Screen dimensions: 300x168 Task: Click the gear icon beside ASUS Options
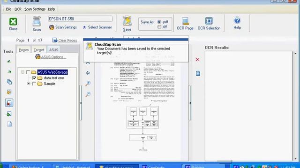click(37, 56)
